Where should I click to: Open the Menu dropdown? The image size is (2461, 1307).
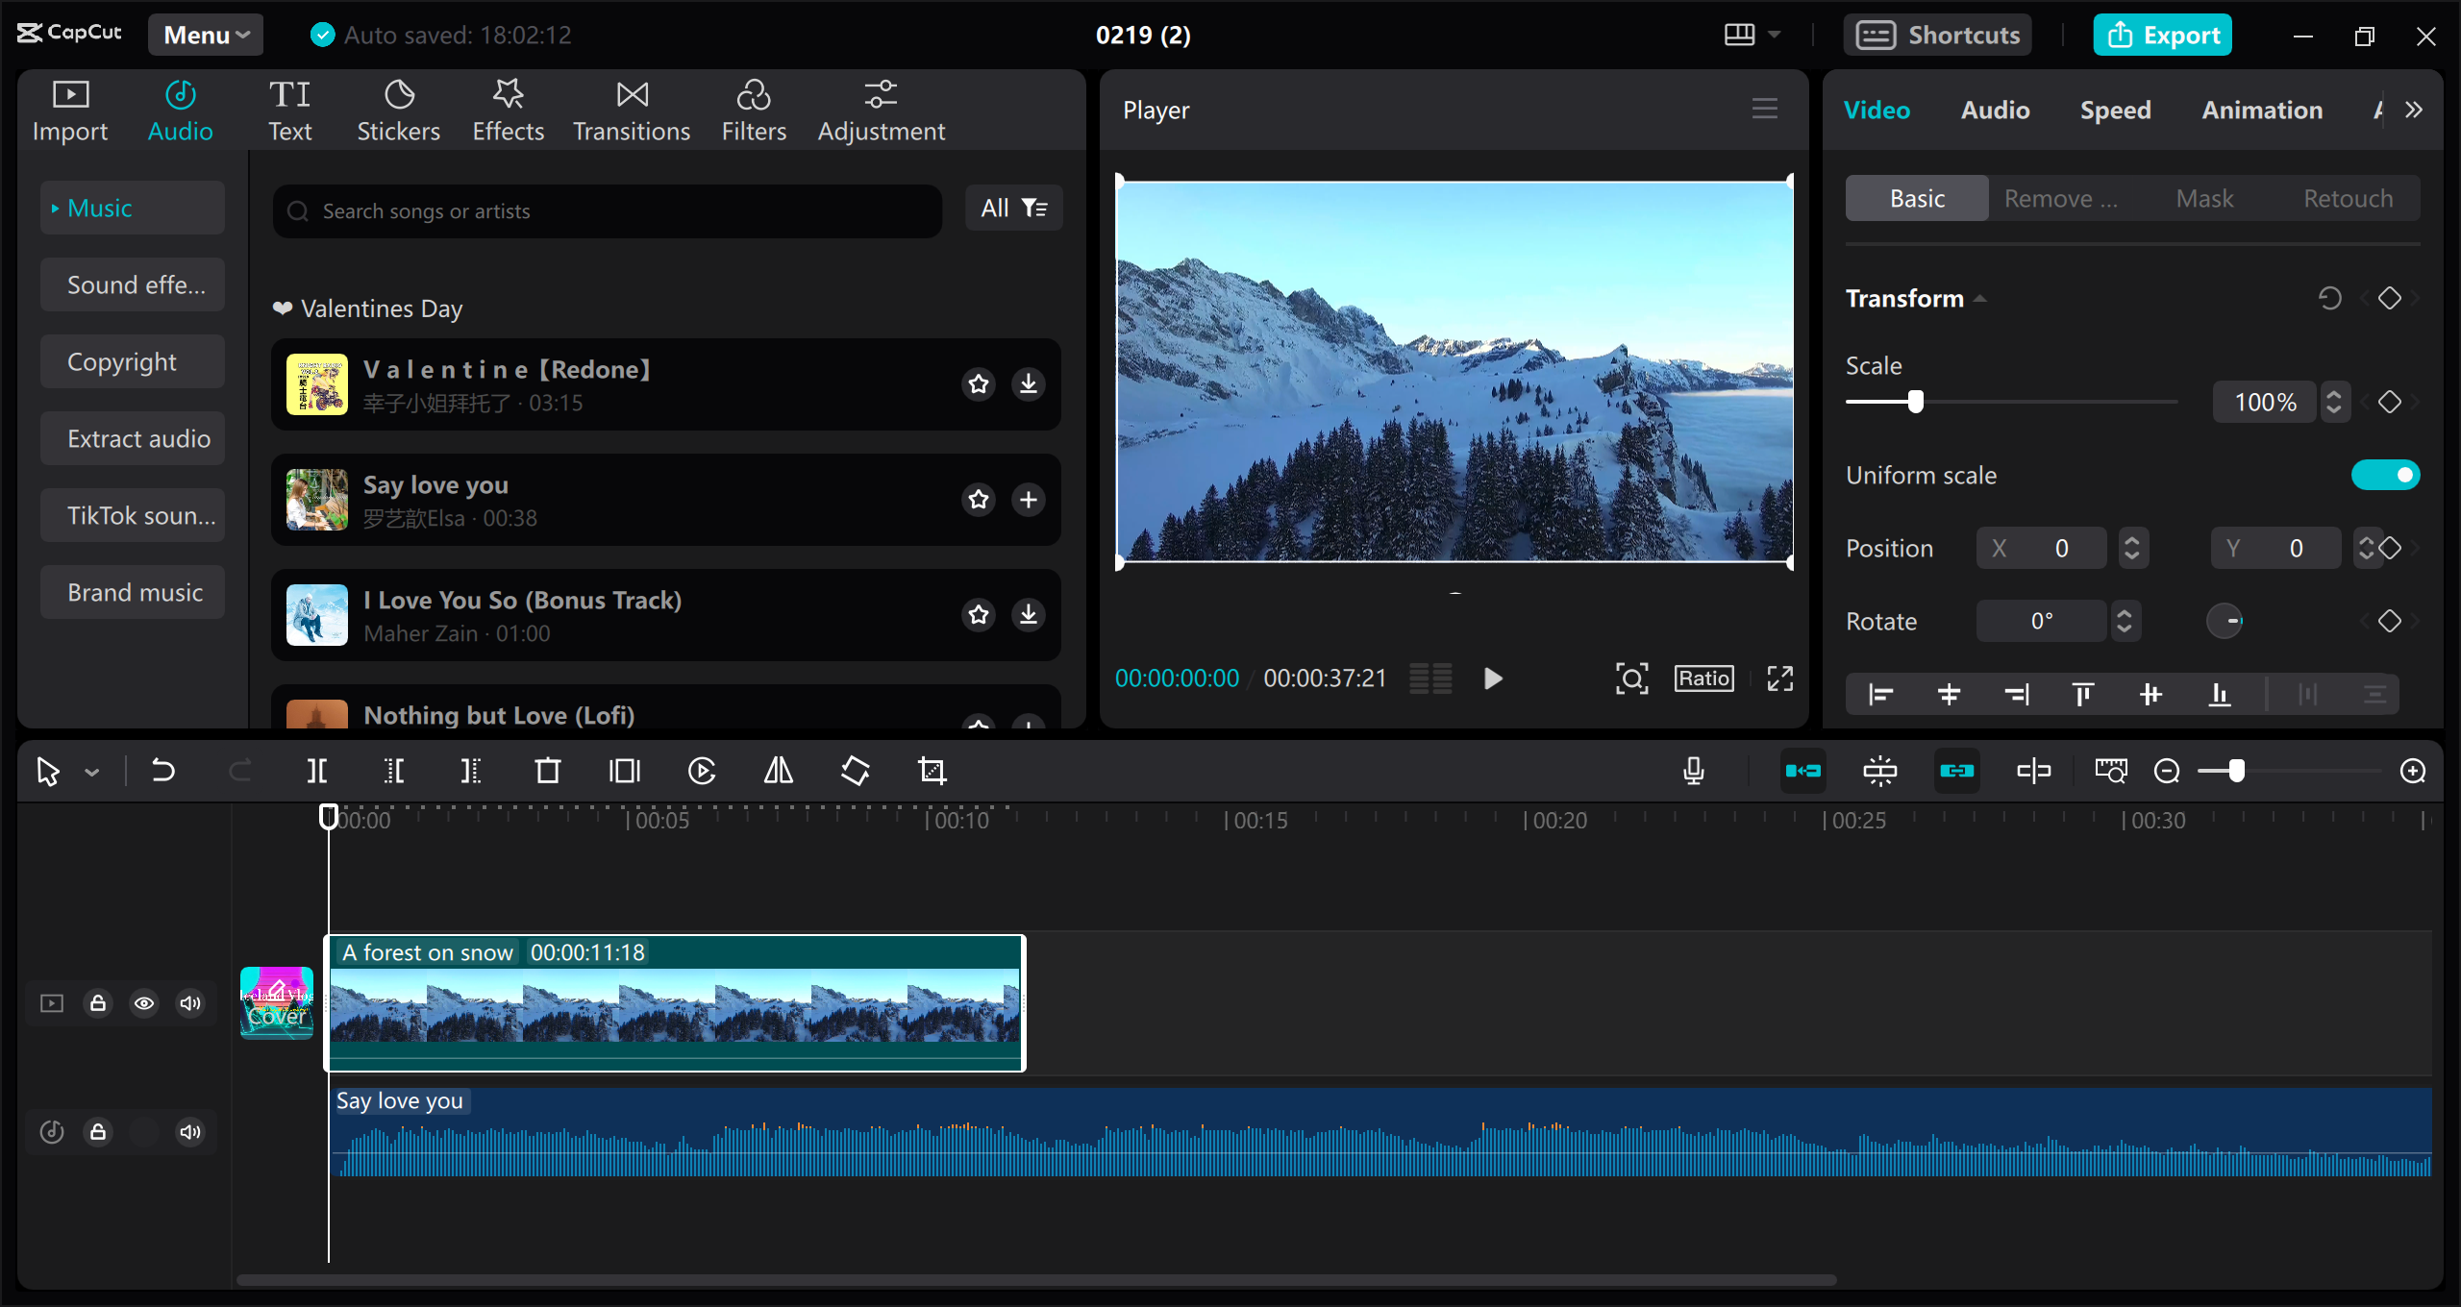(x=205, y=35)
